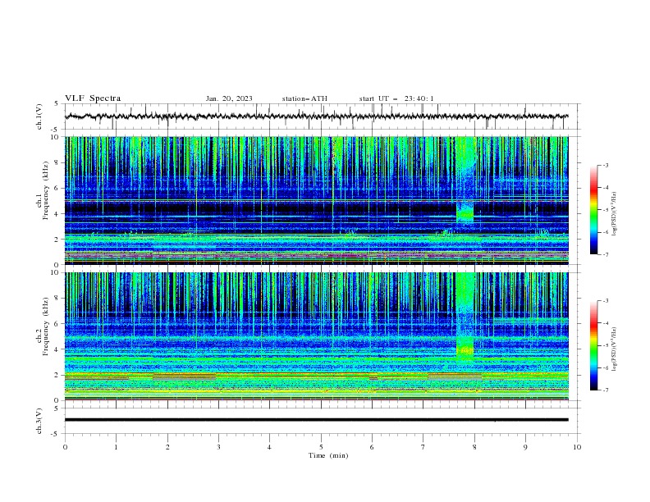Click the "VLF Spectra" plot title
Viewport: 650px width, 502px height.
(93, 98)
